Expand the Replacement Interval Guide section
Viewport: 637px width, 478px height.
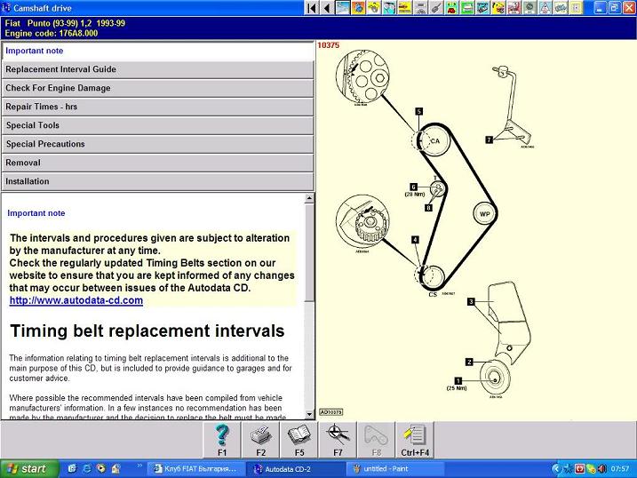pos(157,69)
